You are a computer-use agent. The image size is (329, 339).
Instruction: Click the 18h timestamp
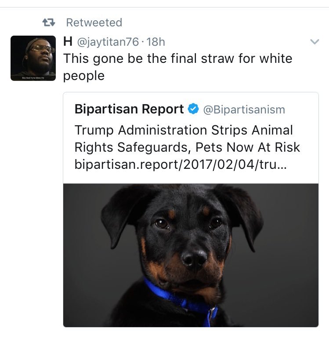pos(155,43)
